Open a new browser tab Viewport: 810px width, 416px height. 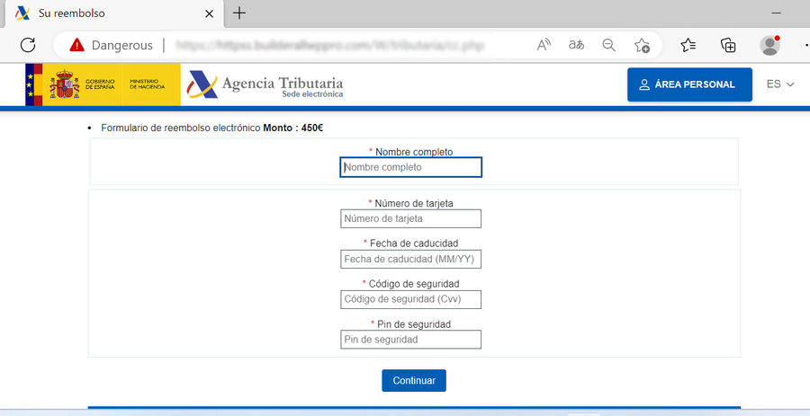[239, 13]
